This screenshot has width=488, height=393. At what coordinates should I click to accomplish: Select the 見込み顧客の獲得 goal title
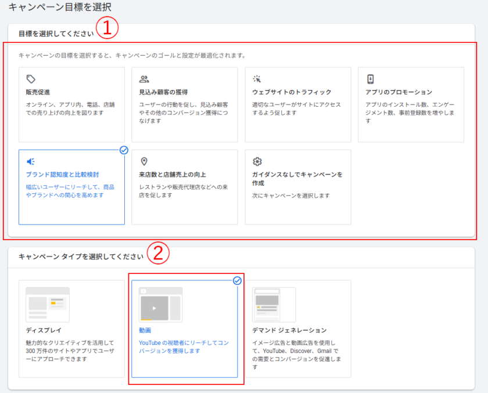pyautogui.click(x=163, y=92)
